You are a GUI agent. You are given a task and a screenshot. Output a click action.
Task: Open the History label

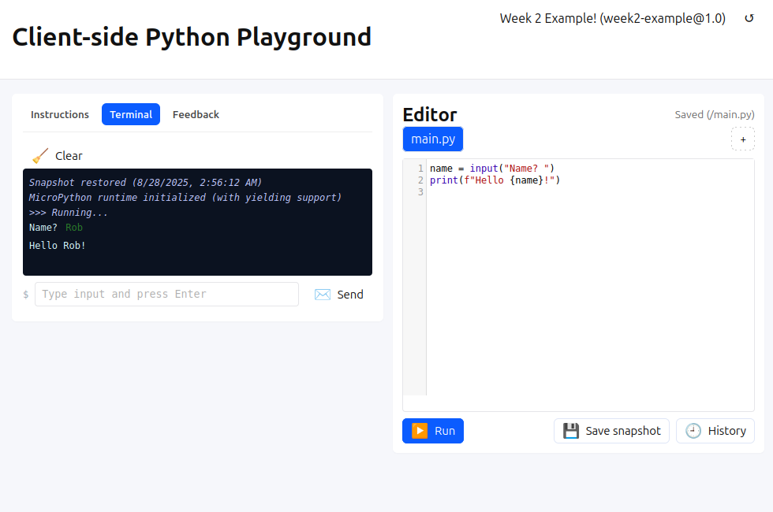726,431
